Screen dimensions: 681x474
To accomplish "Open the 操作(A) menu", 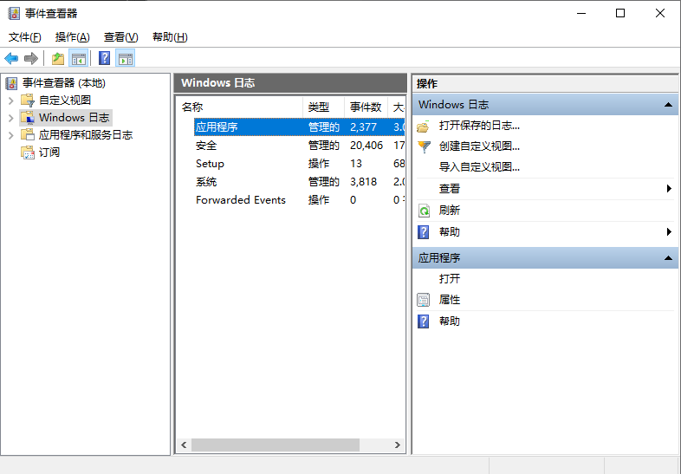I will coord(73,37).
